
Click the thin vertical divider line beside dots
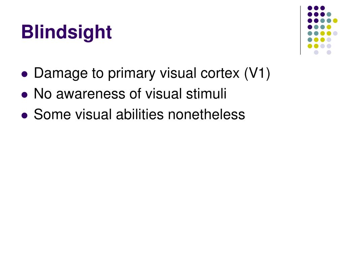[x=300, y=30]
